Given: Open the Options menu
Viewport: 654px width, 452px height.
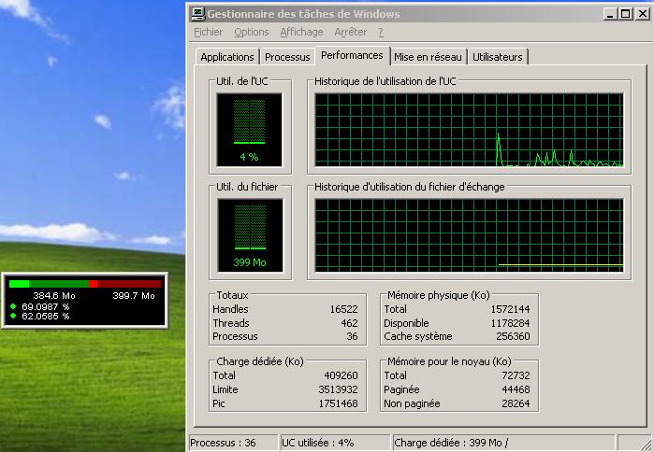Looking at the screenshot, I should coord(251,32).
